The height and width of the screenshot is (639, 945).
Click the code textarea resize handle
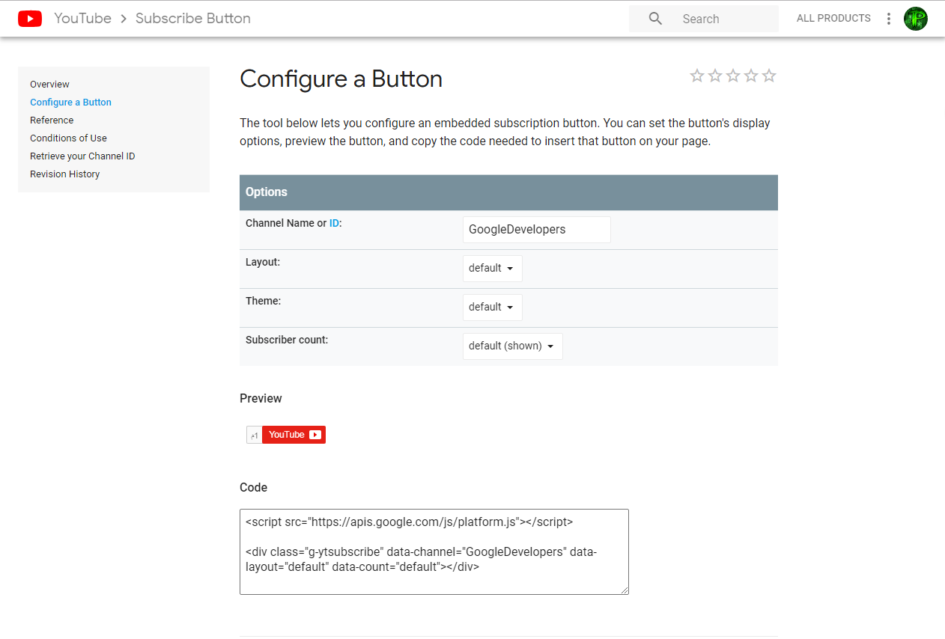[624, 590]
